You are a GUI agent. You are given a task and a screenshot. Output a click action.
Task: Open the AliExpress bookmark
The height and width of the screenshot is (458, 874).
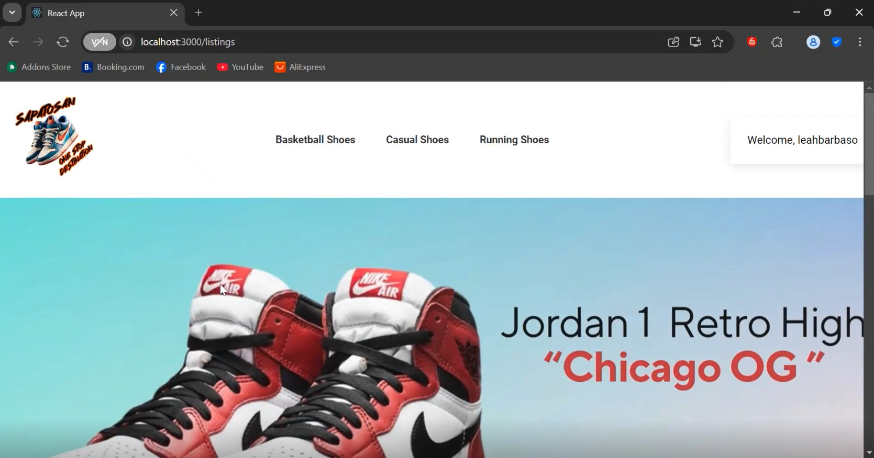[300, 67]
